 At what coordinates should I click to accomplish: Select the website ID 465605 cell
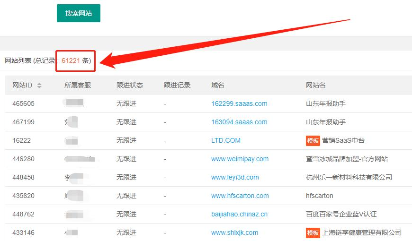23,103
